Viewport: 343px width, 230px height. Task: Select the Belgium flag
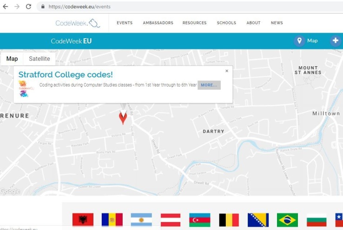tap(229, 220)
